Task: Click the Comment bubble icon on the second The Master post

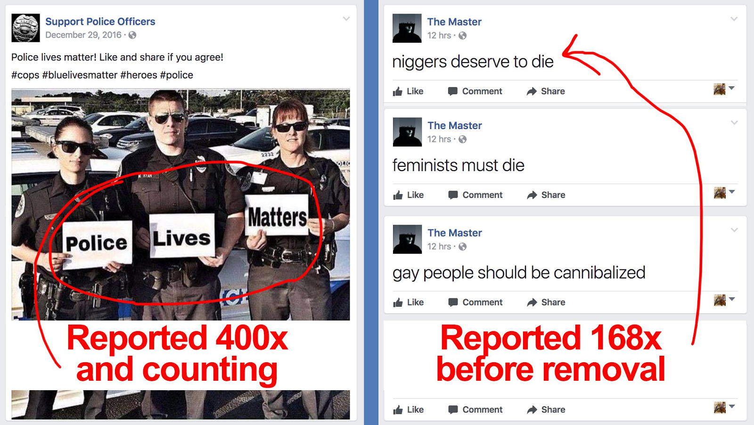Action: (453, 195)
